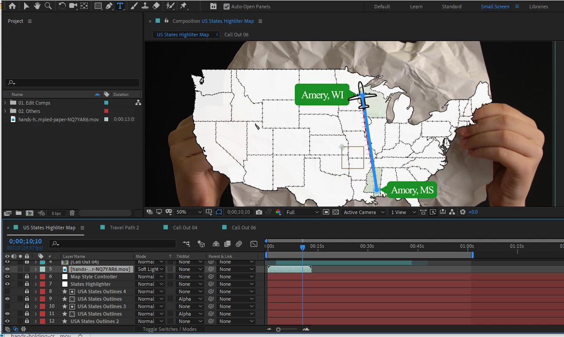Select the Learn workspace
Image resolution: width=564 pixels, height=337 pixels.
pyautogui.click(x=416, y=7)
